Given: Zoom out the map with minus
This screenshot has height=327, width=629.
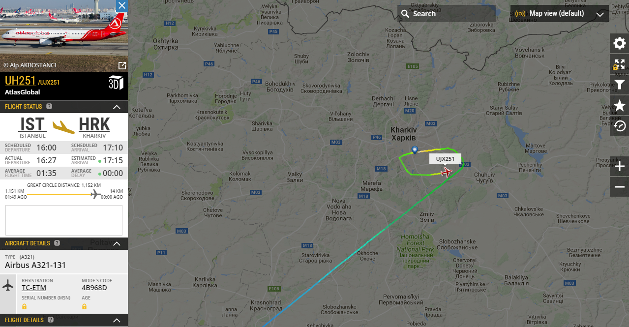Looking at the screenshot, I should [620, 187].
